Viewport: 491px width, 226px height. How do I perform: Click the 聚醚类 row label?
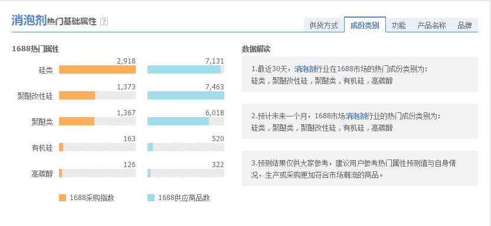point(42,122)
